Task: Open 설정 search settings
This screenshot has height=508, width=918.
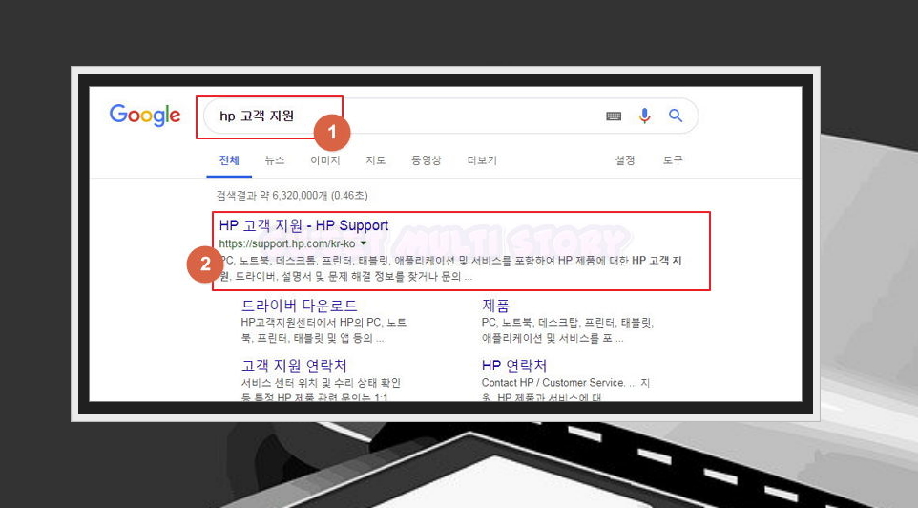Action: pos(625,160)
